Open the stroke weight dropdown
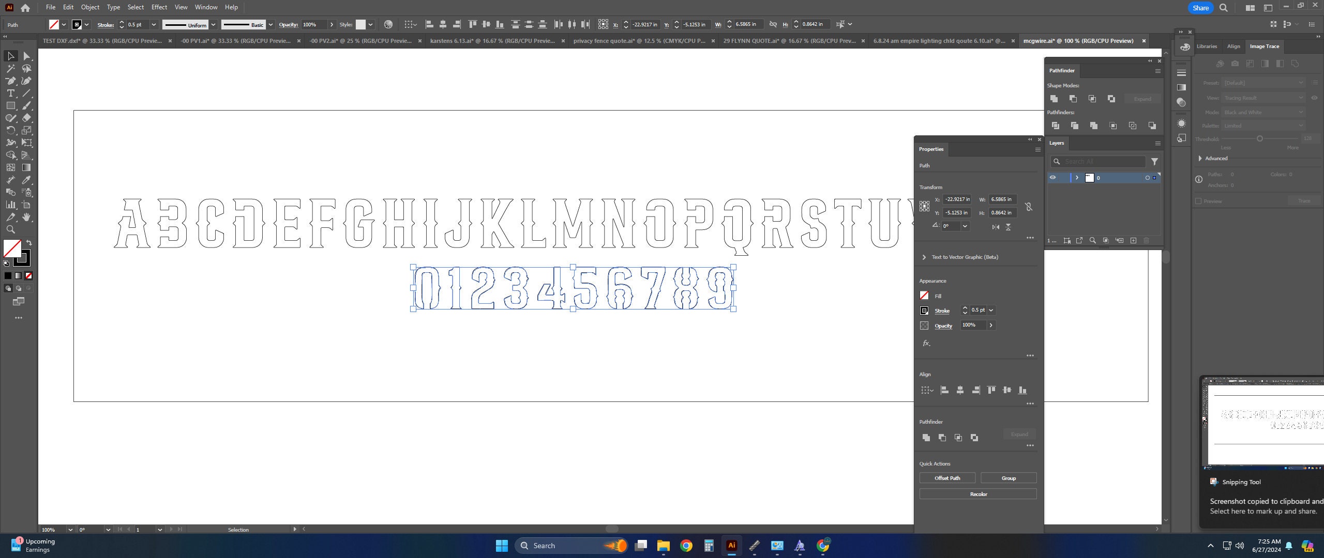The height and width of the screenshot is (558, 1324). [x=154, y=24]
